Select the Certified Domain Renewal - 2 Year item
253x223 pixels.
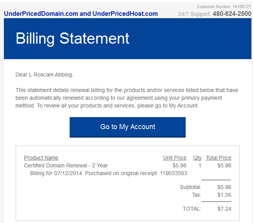(66, 165)
